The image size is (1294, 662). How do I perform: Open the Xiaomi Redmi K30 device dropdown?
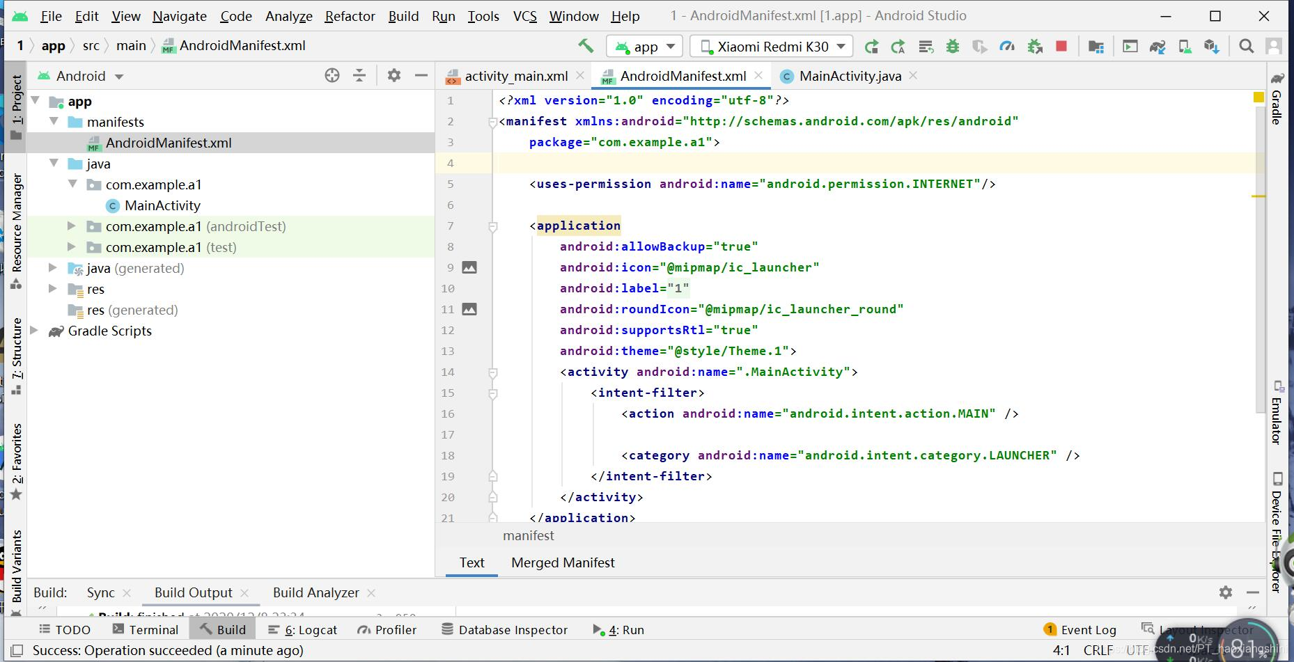tap(771, 47)
